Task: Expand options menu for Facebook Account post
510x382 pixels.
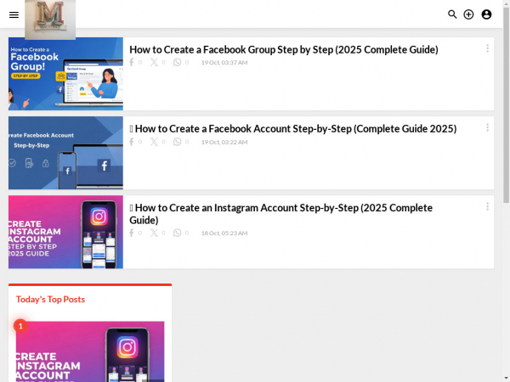Action: pos(487,127)
